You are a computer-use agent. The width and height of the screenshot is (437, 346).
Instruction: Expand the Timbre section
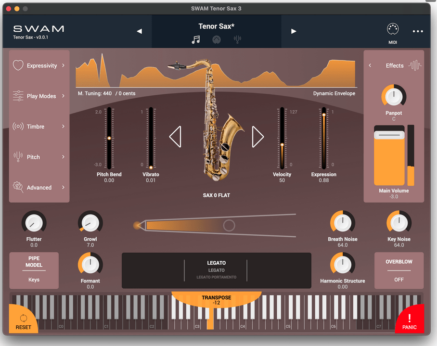point(39,127)
